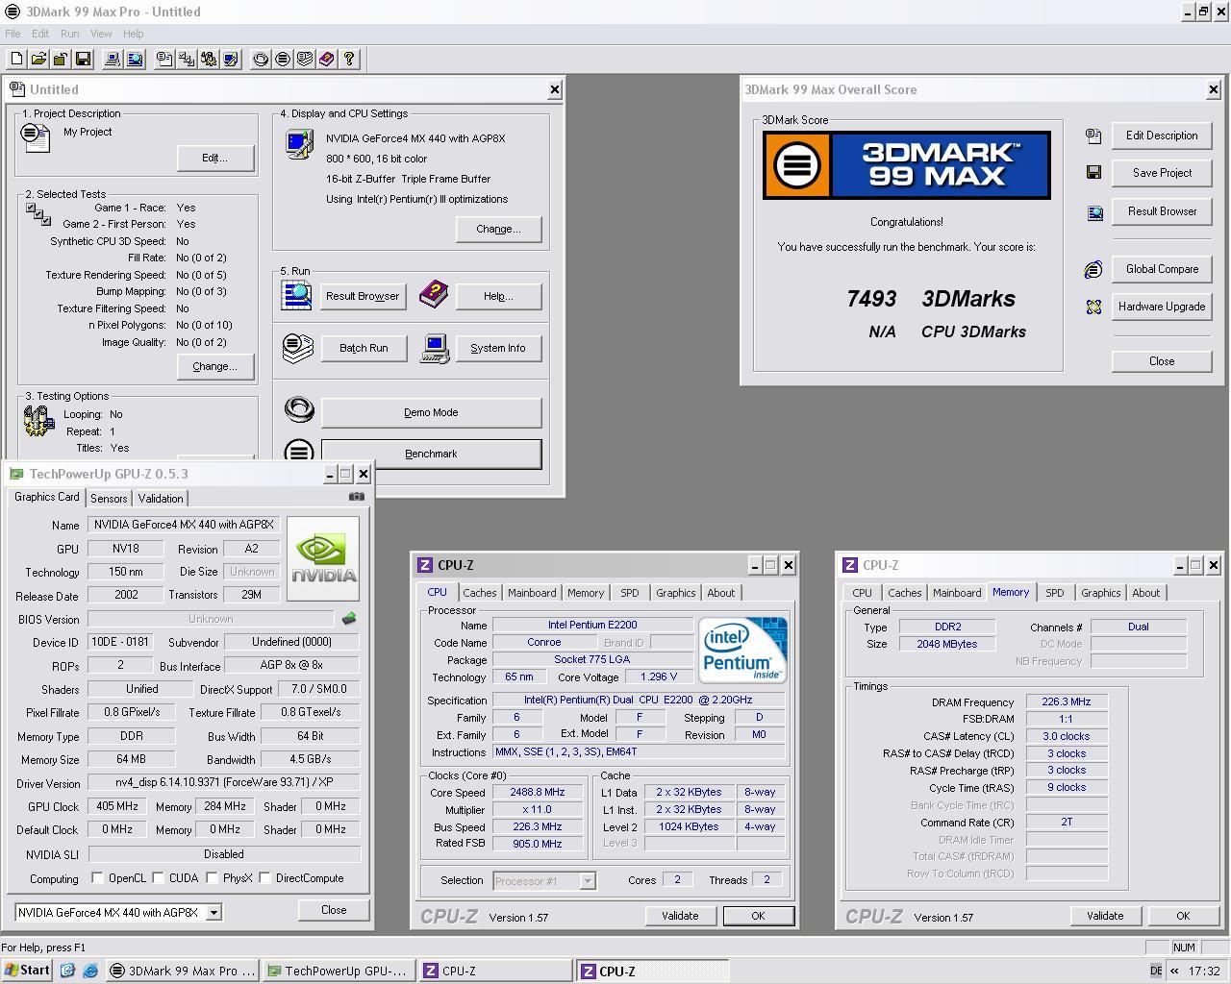This screenshot has height=984, width=1231.
Task: Click Validate in CPU-Z Memory window
Action: click(x=1105, y=916)
